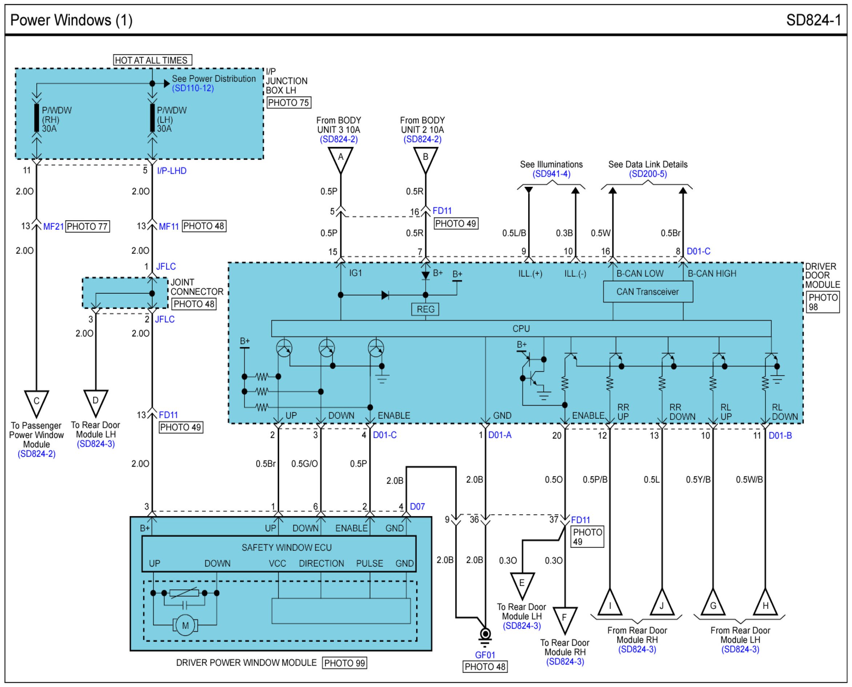The height and width of the screenshot is (687, 852).
Task: Click the REG regulator box
Action: (425, 309)
